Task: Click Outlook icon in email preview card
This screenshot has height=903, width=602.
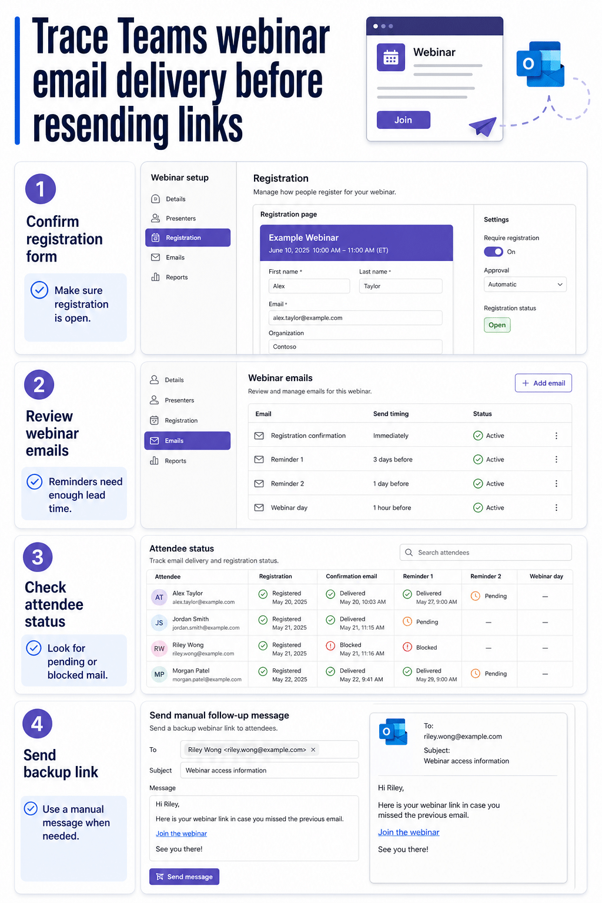Action: tap(394, 732)
